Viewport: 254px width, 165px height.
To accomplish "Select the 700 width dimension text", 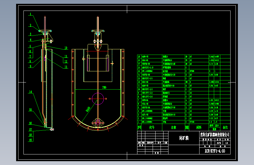I will point(104,87).
